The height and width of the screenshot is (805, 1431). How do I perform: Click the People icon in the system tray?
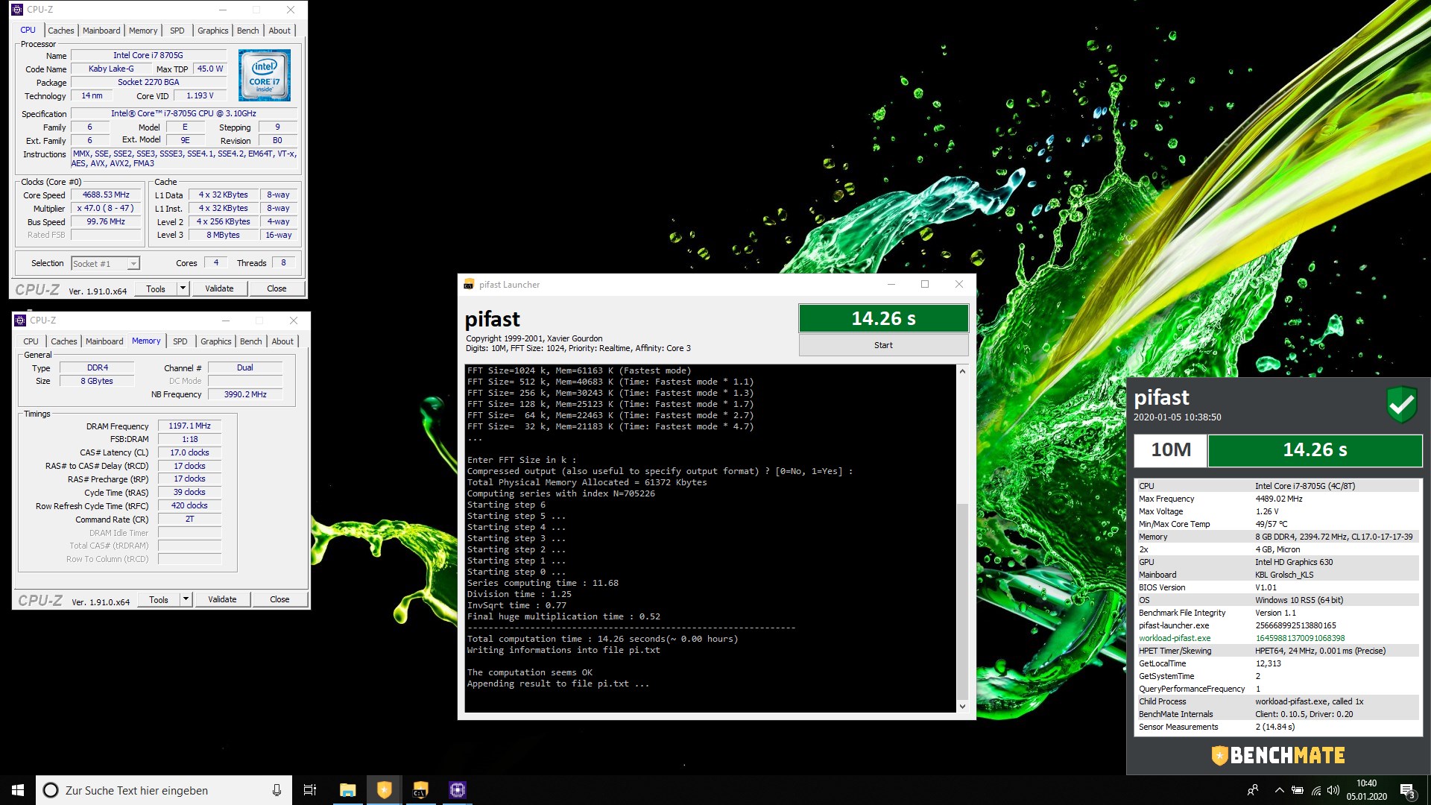click(x=1253, y=790)
